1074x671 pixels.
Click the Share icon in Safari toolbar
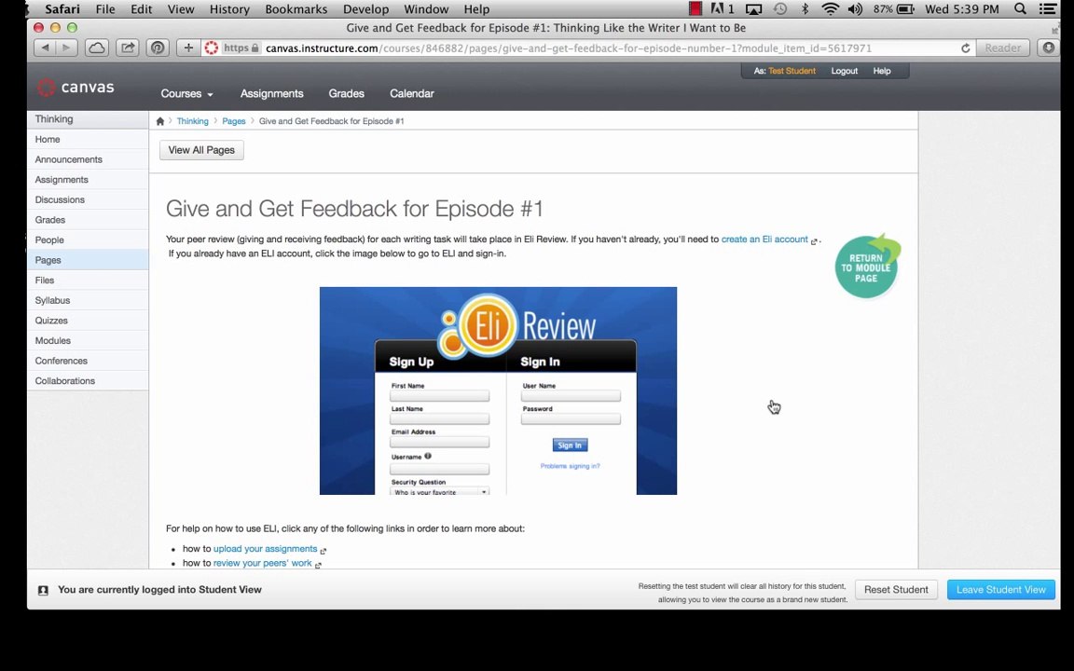[x=128, y=48]
